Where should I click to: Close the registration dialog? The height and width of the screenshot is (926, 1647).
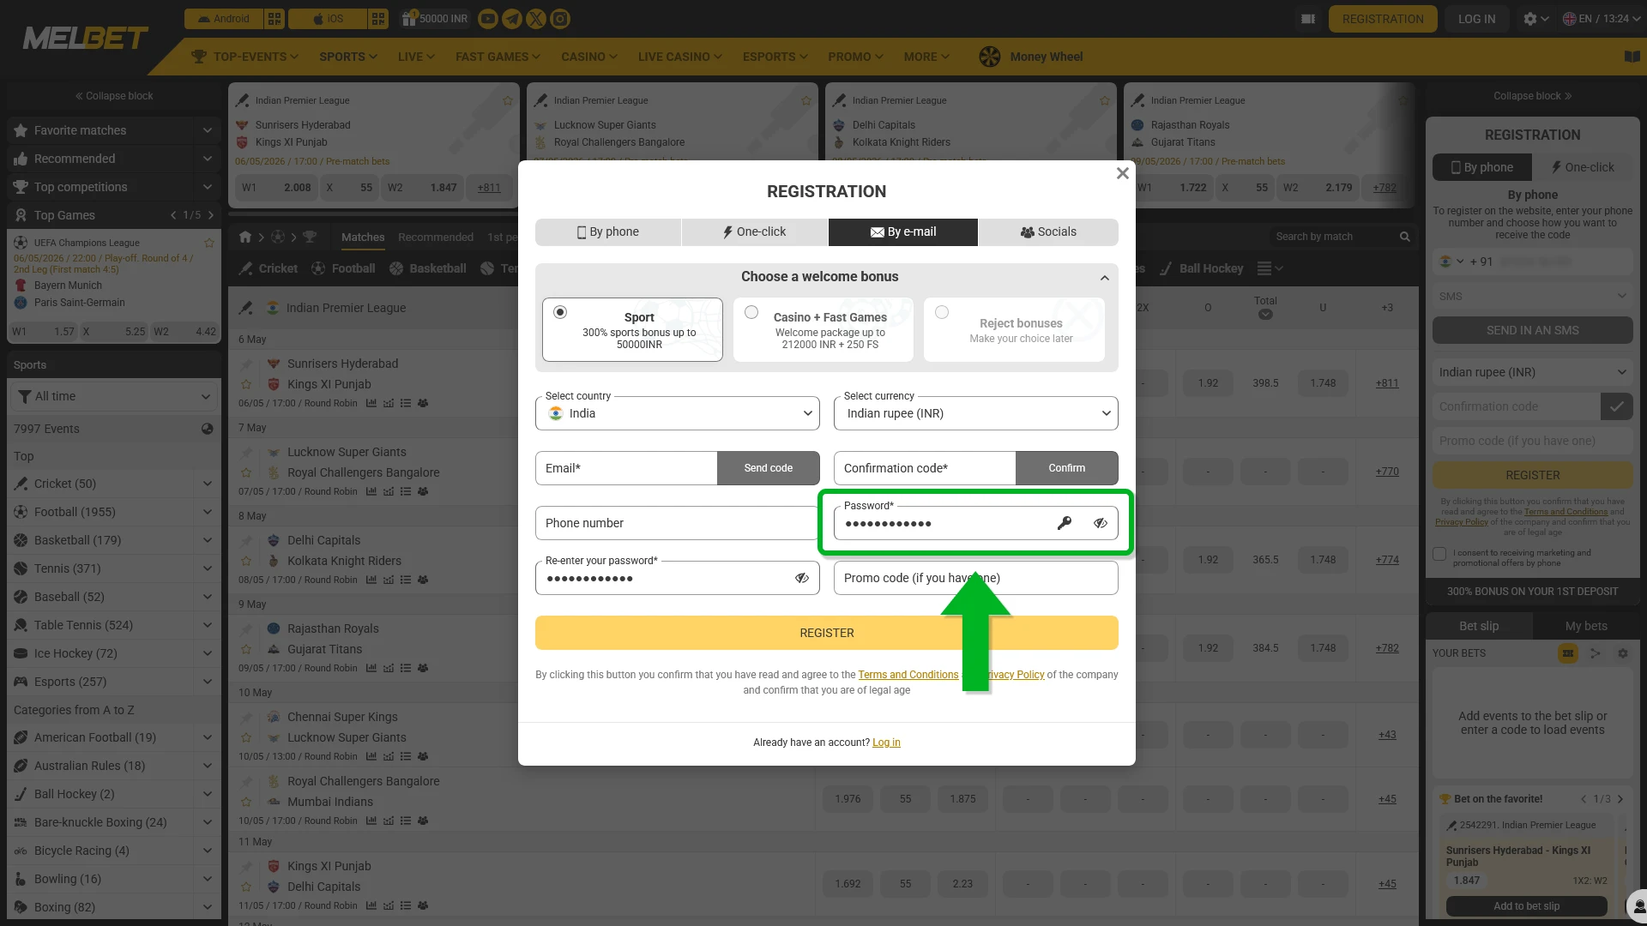coord(1122,173)
